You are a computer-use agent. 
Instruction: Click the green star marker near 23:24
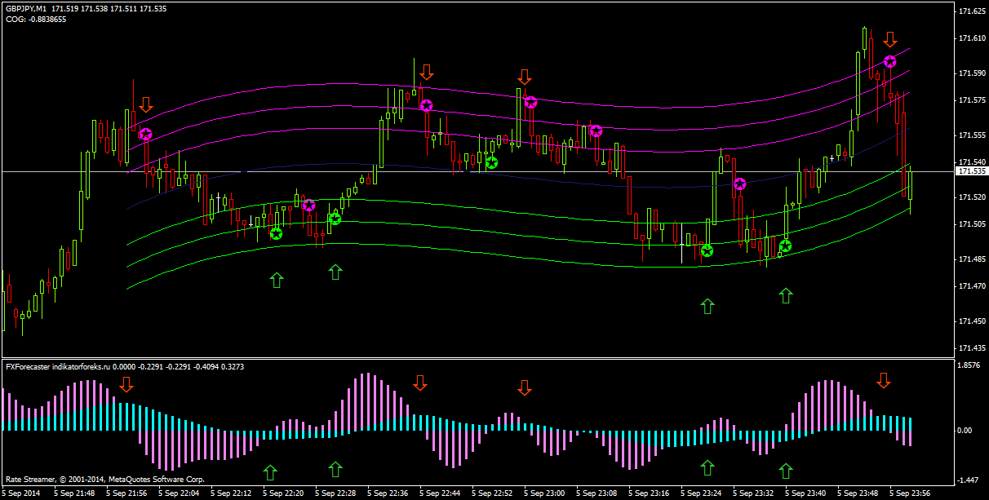point(707,250)
